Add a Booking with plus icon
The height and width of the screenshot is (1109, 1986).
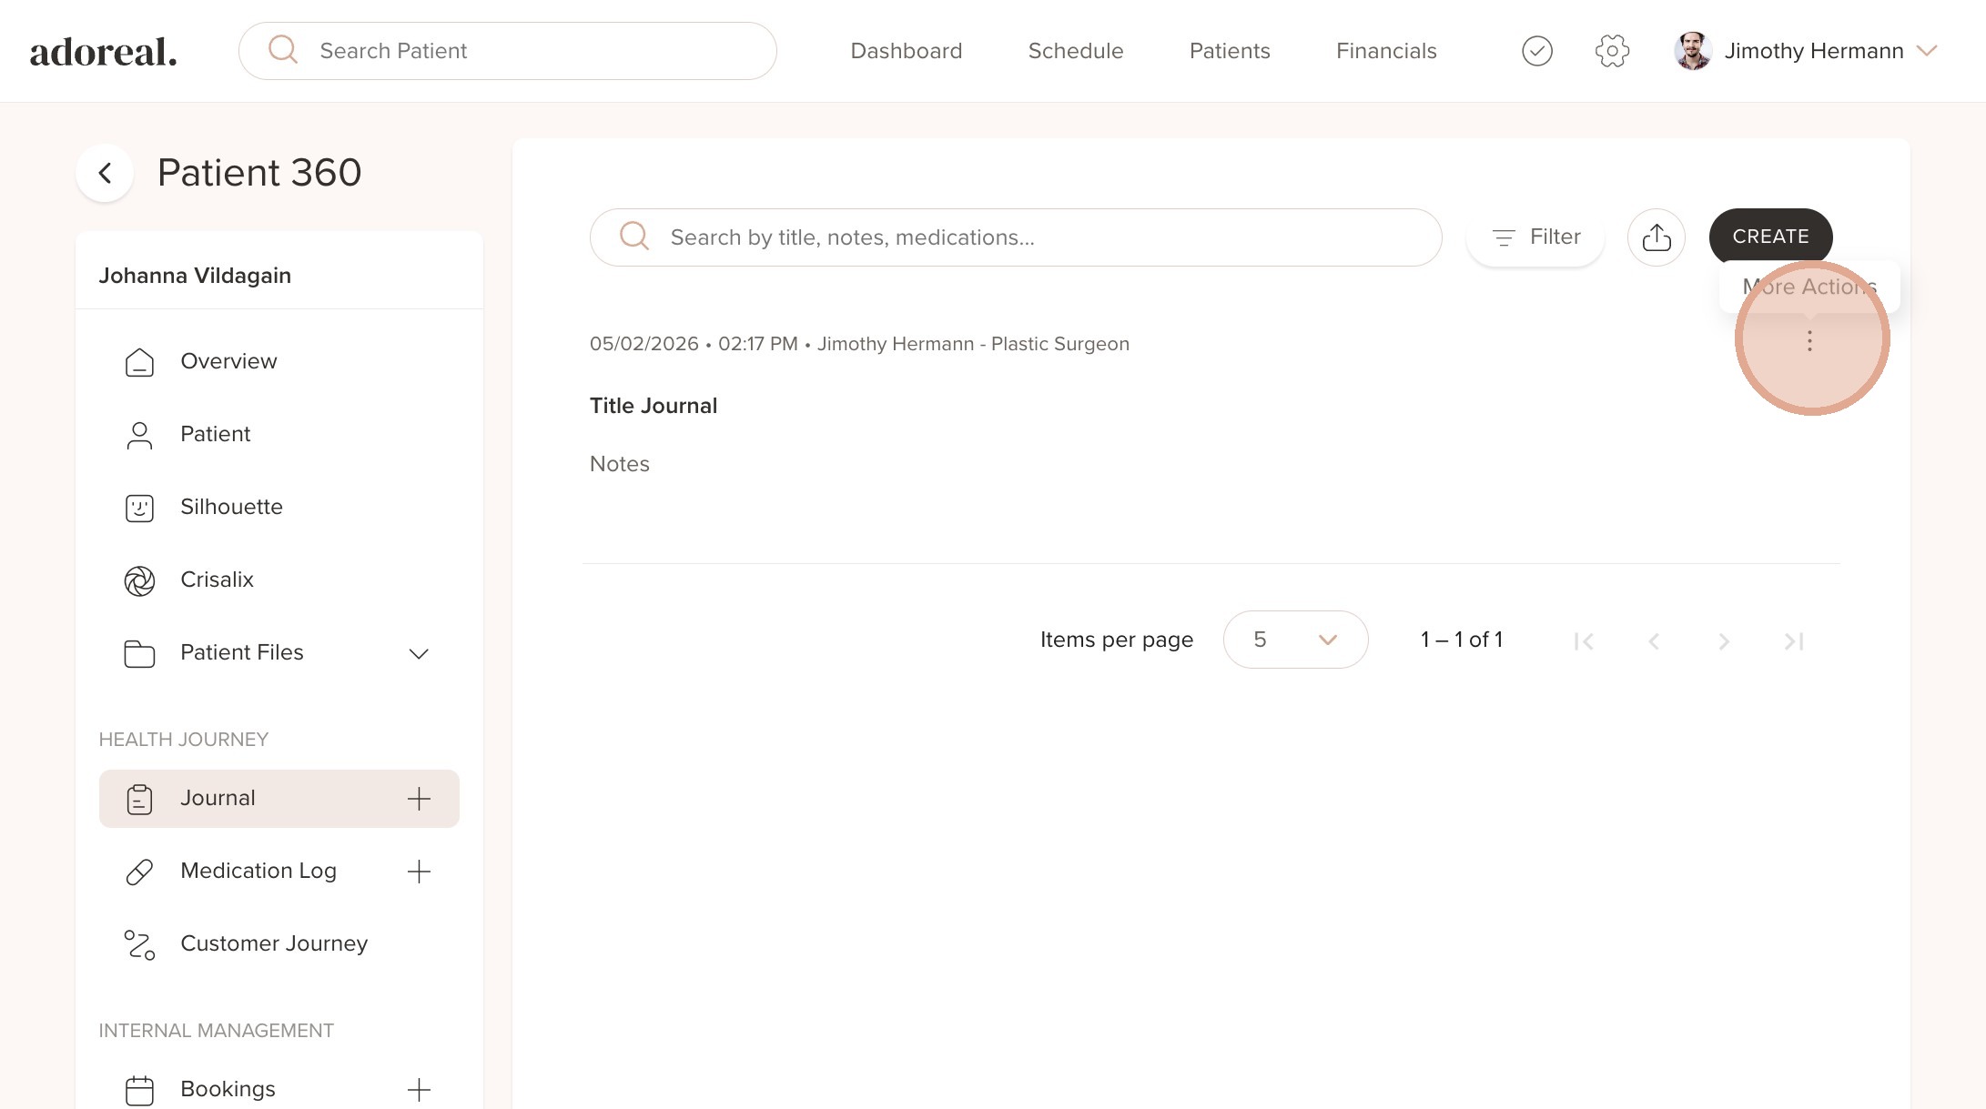[419, 1089]
